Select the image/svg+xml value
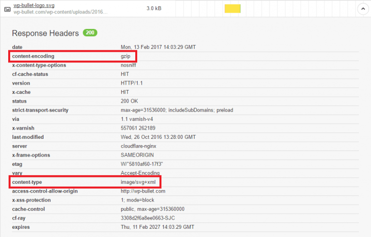Screen dimensions: 371x237 pyautogui.click(x=138, y=182)
